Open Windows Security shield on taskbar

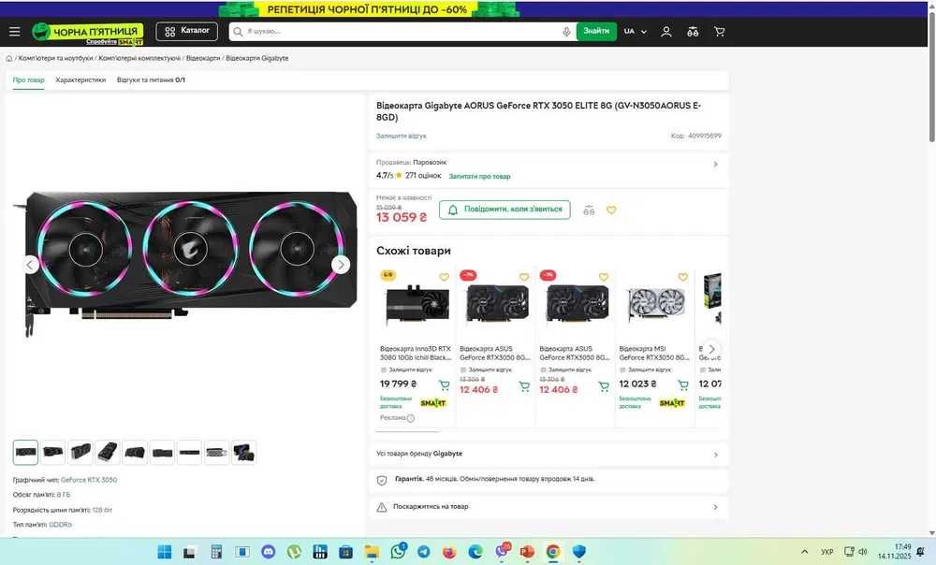[579, 551]
